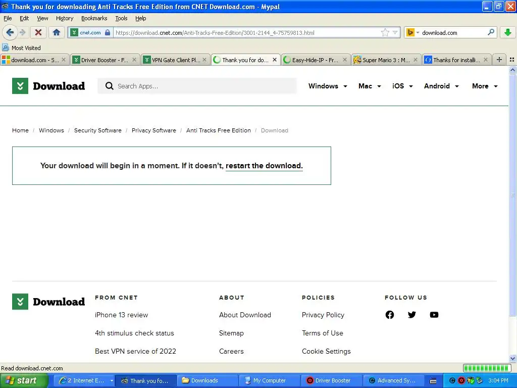Bookmark this page with the star icon
The width and height of the screenshot is (517, 388).
[x=385, y=32]
